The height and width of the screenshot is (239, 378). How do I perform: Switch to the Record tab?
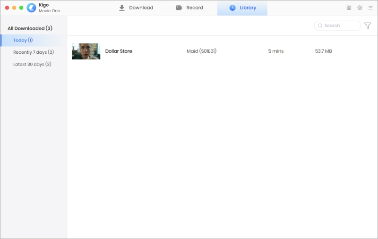(x=189, y=8)
